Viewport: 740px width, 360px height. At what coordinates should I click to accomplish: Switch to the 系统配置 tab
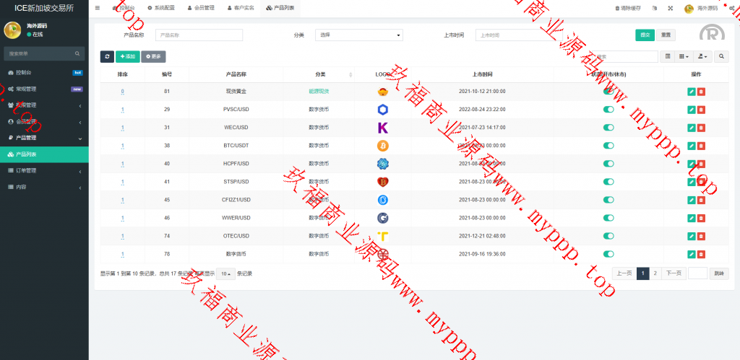pyautogui.click(x=160, y=8)
